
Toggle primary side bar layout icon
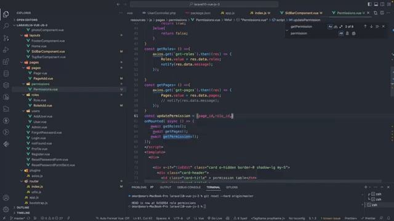point(369,4)
